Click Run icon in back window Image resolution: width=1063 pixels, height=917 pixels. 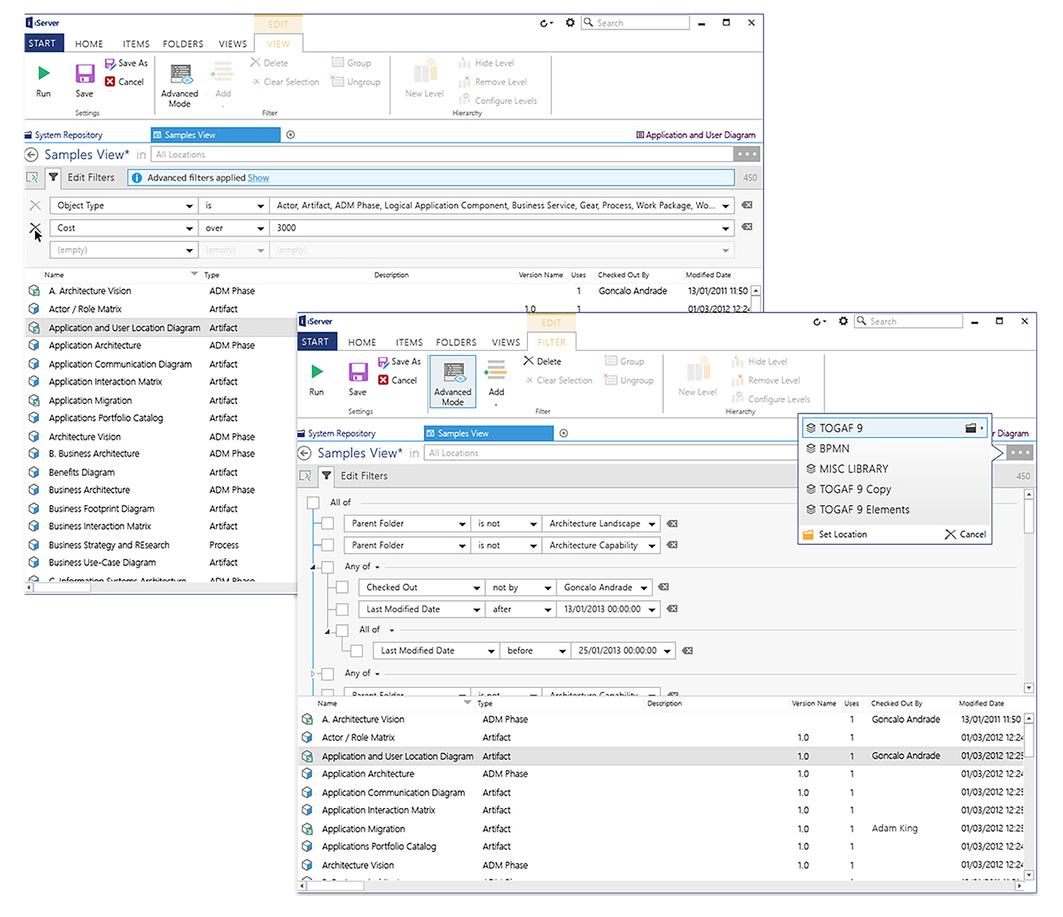point(44,73)
